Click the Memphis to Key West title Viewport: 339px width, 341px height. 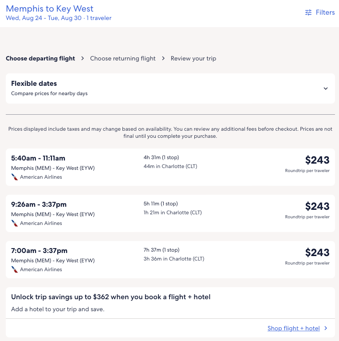point(50,9)
